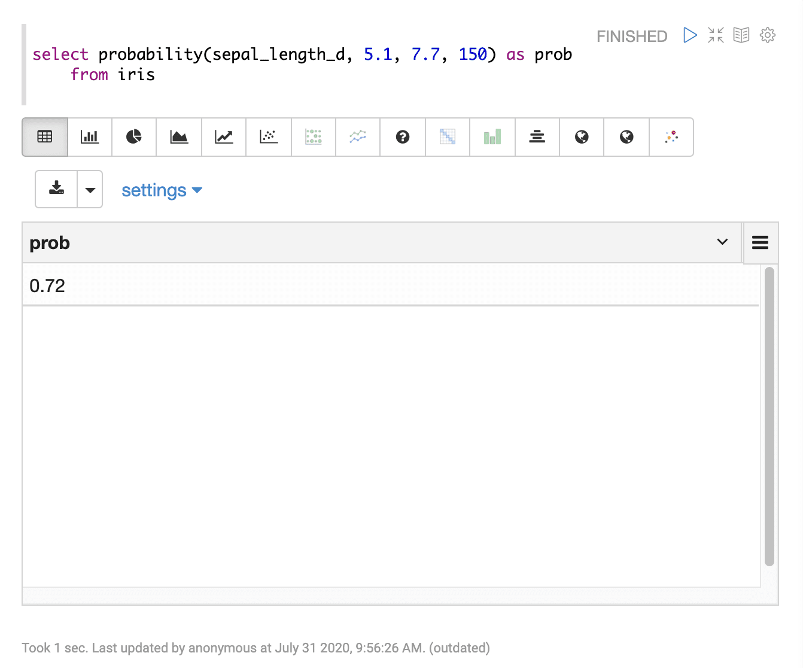Screen dimensions: 803x668
Task: Run the paragraph with the play icon
Action: pyautogui.click(x=690, y=35)
